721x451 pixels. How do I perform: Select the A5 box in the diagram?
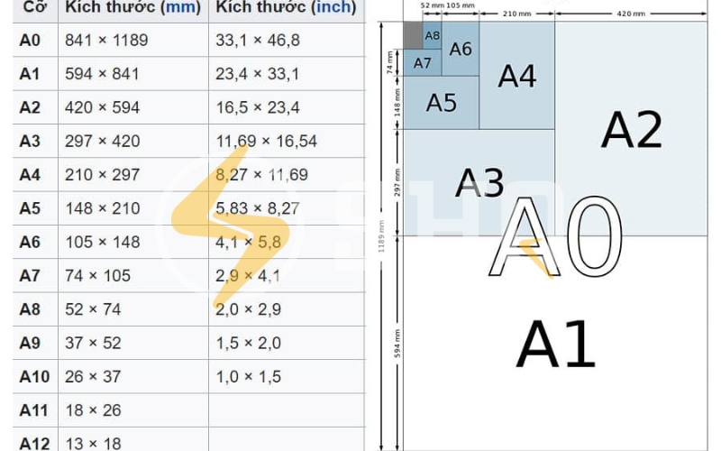(441, 102)
